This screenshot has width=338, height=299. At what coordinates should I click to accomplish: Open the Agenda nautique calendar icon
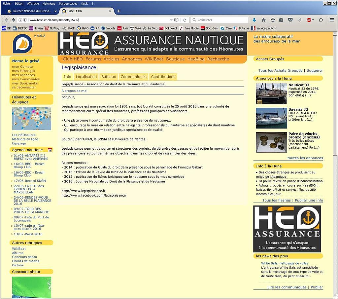pyautogui.click(x=50, y=150)
